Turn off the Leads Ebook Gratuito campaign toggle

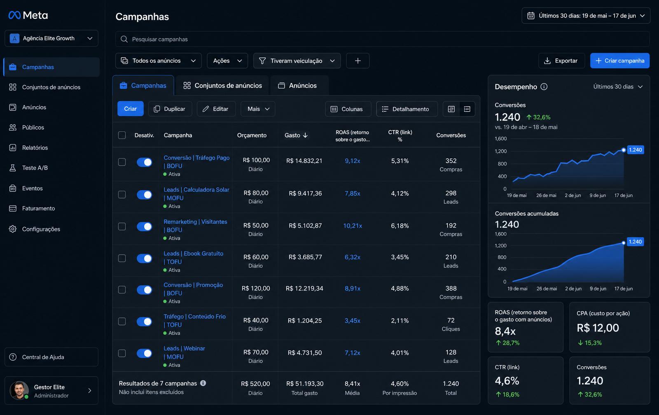pos(144,258)
